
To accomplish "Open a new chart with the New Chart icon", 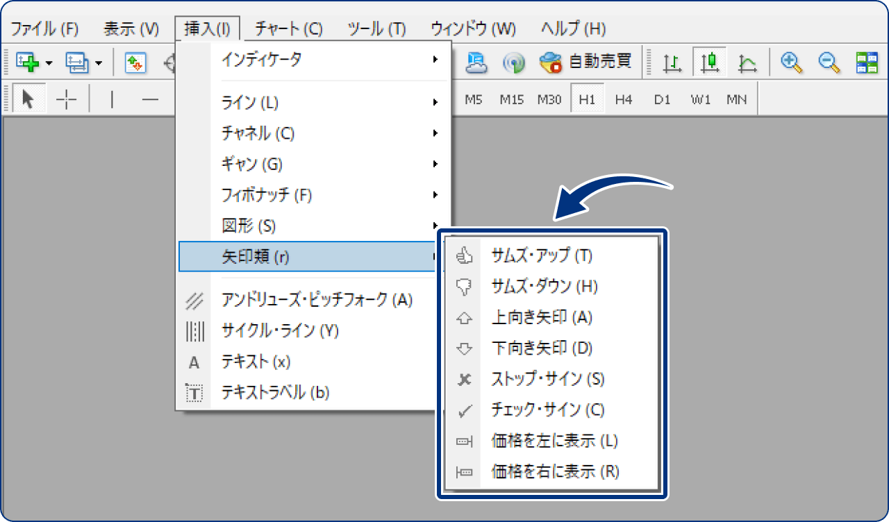I will 26,62.
